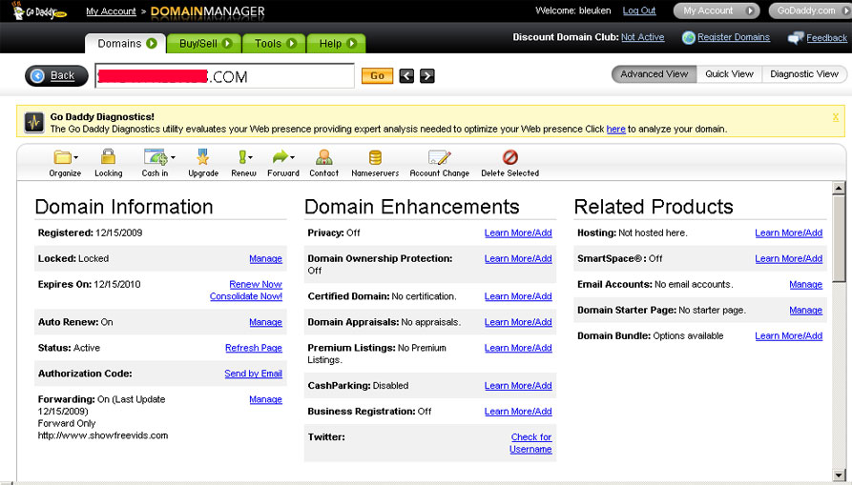Switch to Advanced View
Image resolution: width=852 pixels, height=485 pixels.
pos(655,74)
